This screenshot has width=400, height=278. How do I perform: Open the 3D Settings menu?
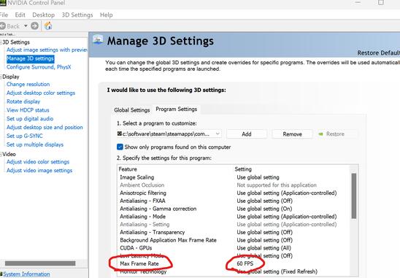point(77,15)
